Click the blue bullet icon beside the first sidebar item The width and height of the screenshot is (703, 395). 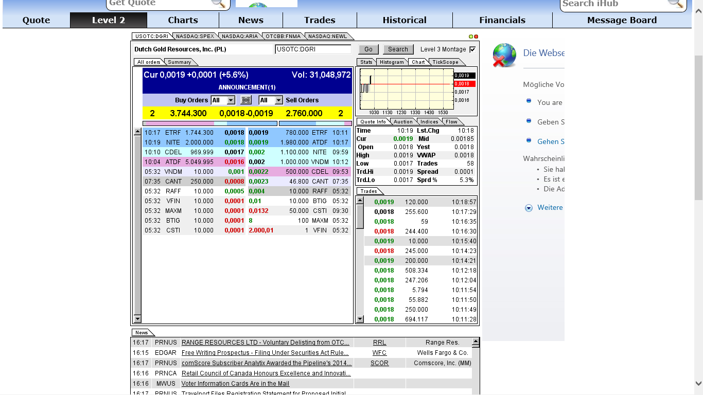pyautogui.click(x=529, y=101)
